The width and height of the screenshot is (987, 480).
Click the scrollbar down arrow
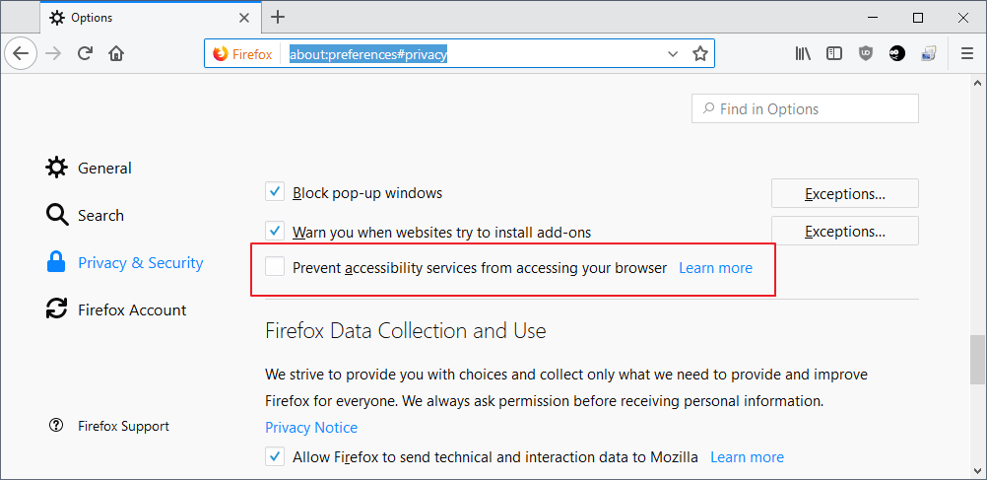tap(977, 470)
